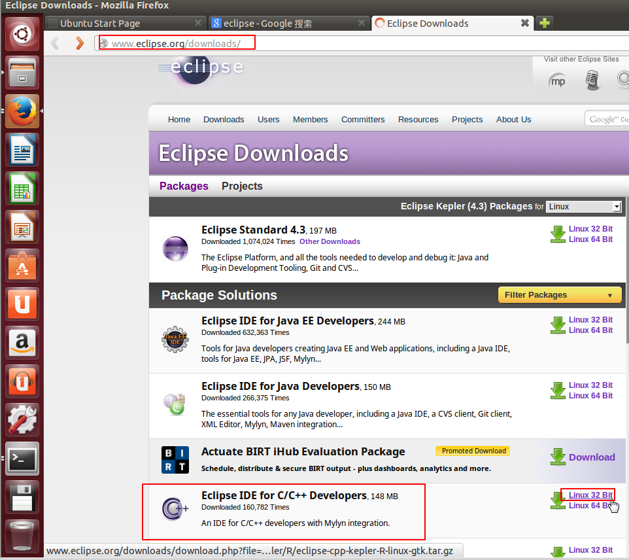The height and width of the screenshot is (560, 629).
Task: Click the address bar URL field
Action: [361, 43]
